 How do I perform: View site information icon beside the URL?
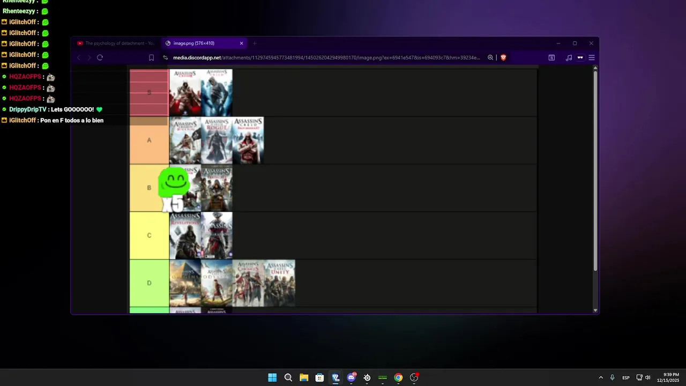166,57
